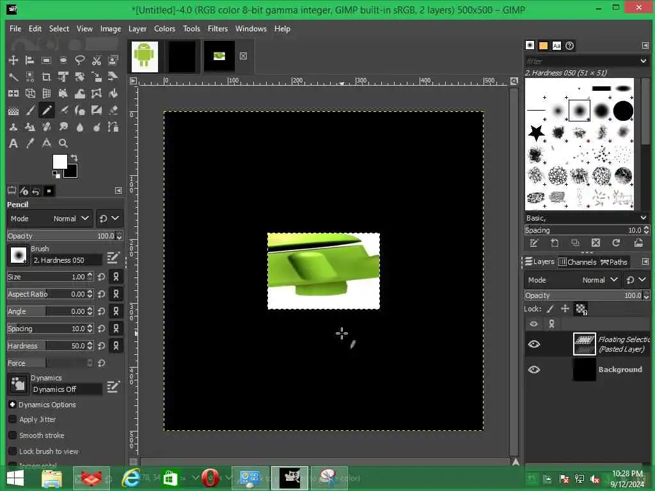Select the Color Picker eyedropper tool
655x491 pixels.
tap(29, 143)
